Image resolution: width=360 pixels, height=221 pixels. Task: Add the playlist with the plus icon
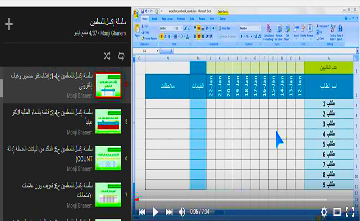coord(9,25)
